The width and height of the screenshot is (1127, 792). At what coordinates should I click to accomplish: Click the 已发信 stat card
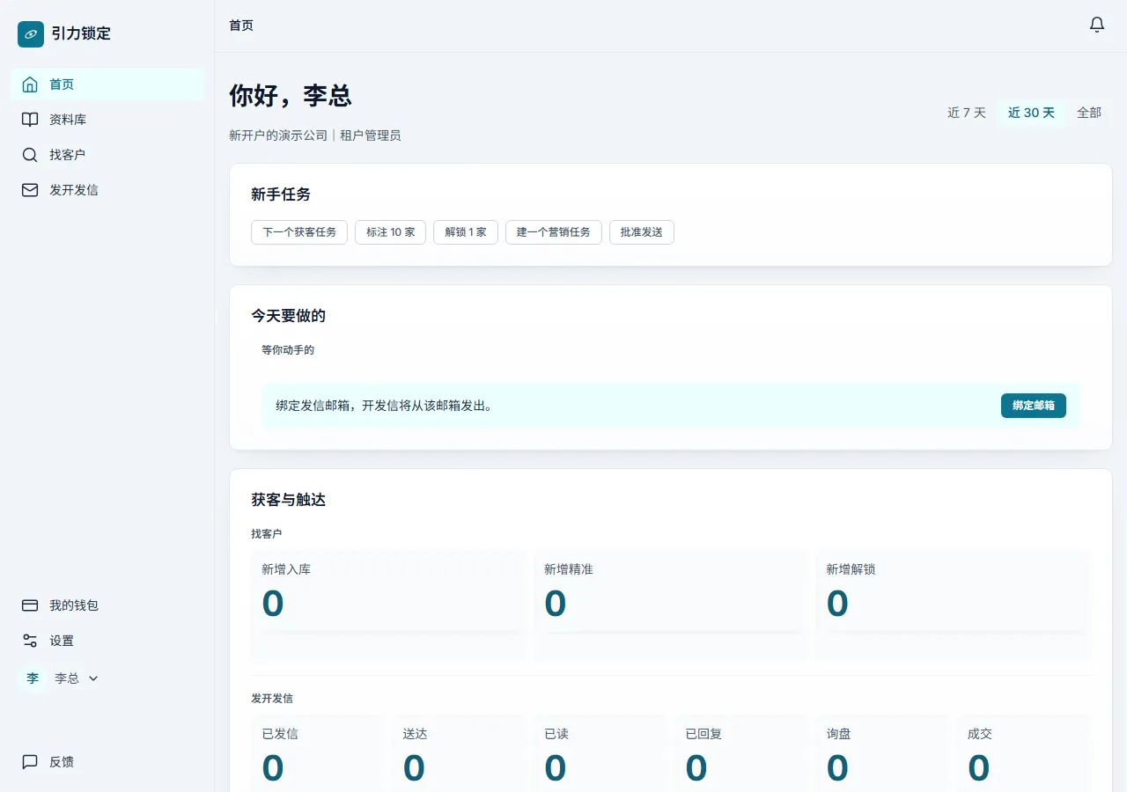(318, 753)
